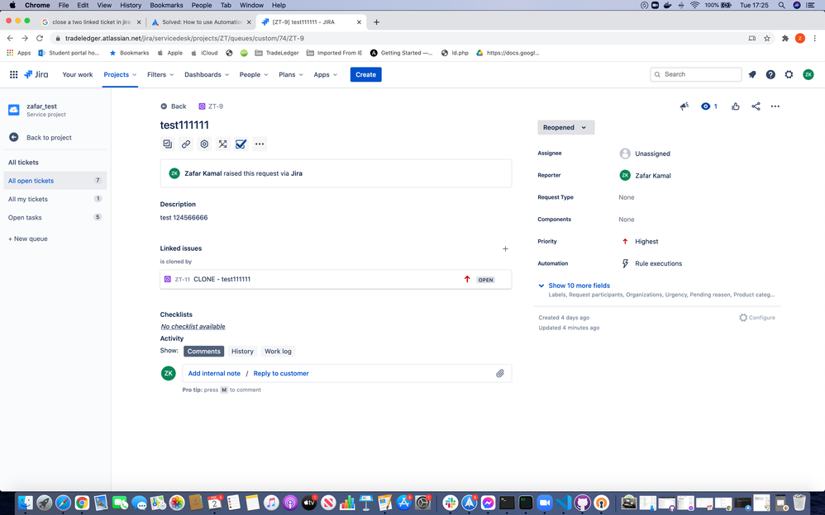
Task: Expand Show 10 more fields
Action: tap(578, 285)
